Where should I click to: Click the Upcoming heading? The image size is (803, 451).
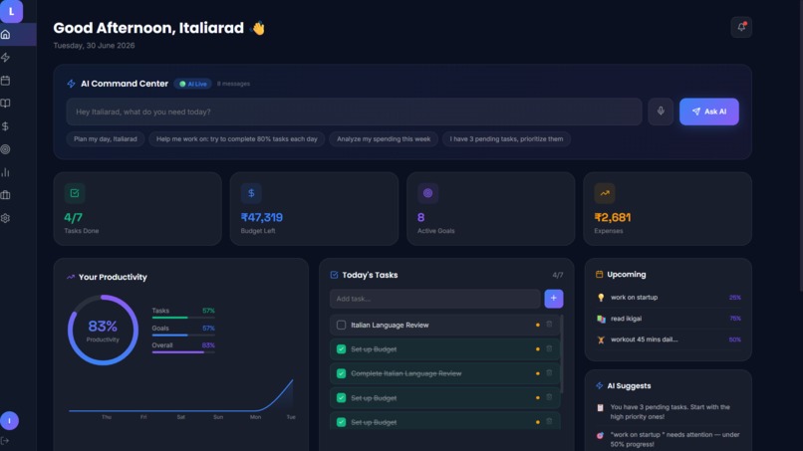point(627,275)
